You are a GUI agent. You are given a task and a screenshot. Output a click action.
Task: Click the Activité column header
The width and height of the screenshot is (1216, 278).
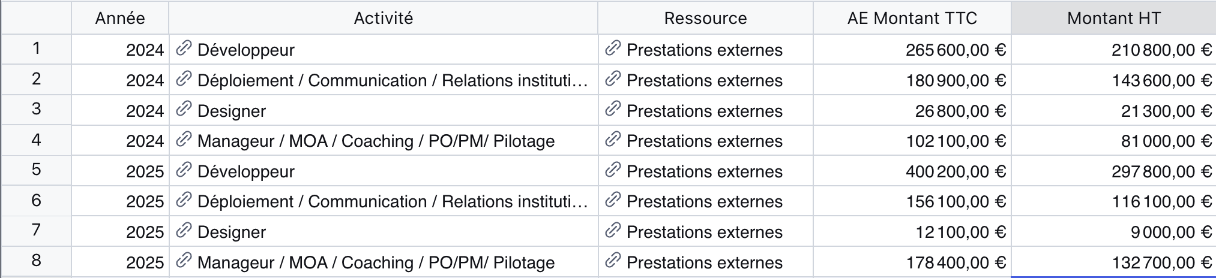[x=384, y=18]
